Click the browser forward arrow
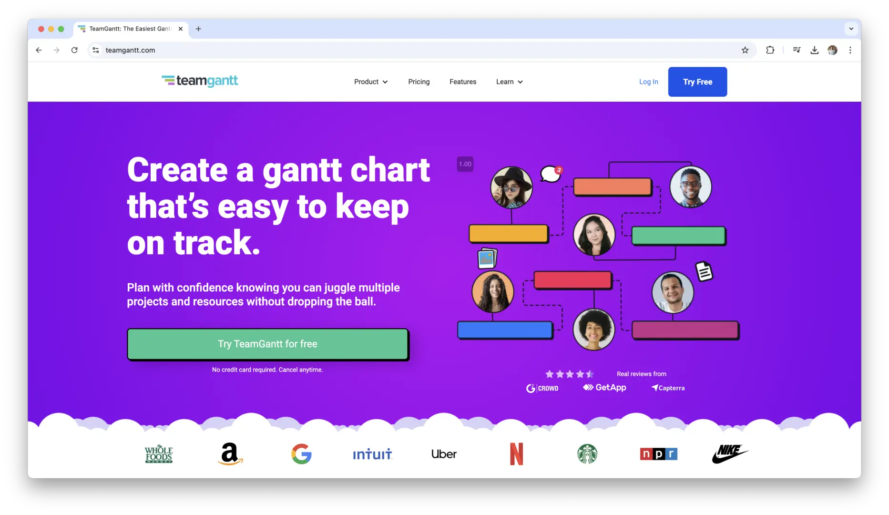Viewport: 889px width, 515px height. [57, 50]
